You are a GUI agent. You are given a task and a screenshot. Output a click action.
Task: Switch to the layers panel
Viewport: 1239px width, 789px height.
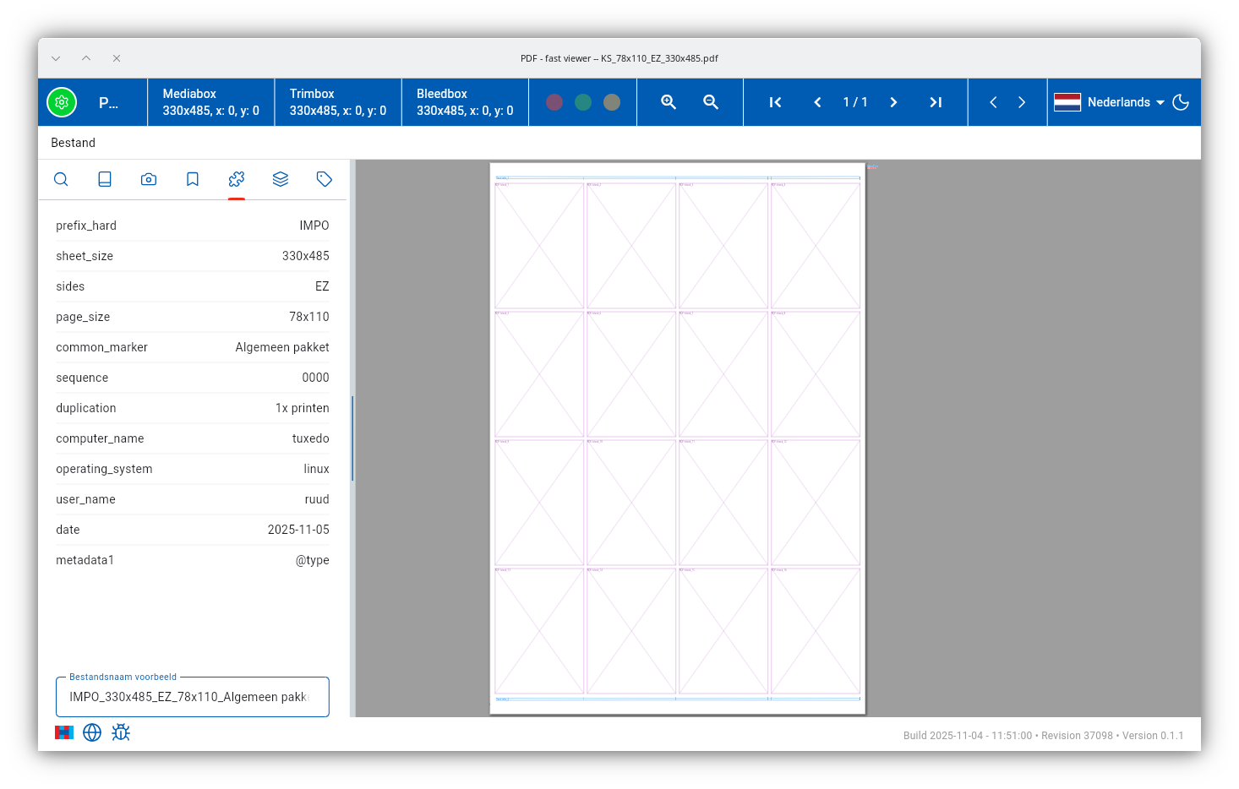(281, 179)
